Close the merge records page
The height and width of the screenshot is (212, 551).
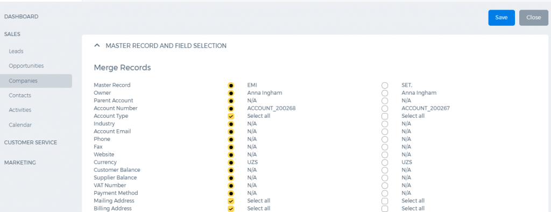533,18
